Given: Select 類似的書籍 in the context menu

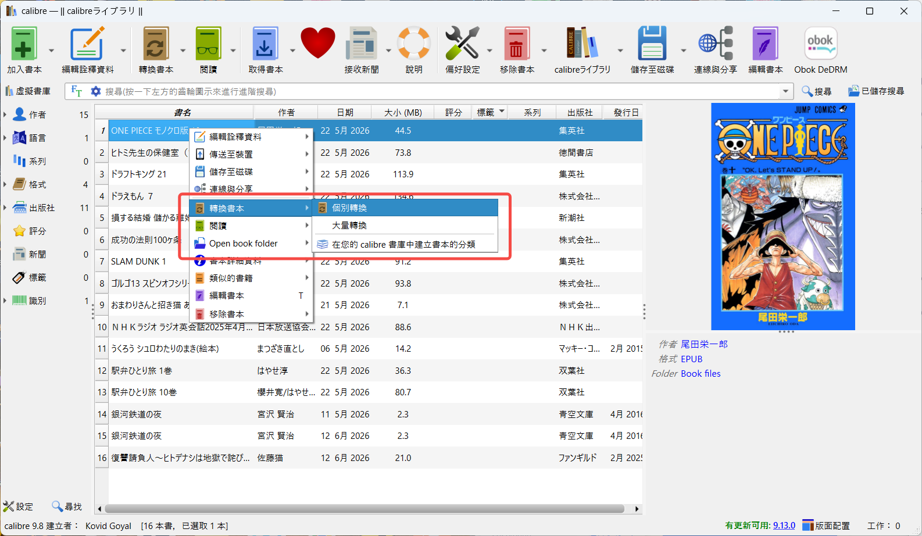Looking at the screenshot, I should tap(251, 278).
